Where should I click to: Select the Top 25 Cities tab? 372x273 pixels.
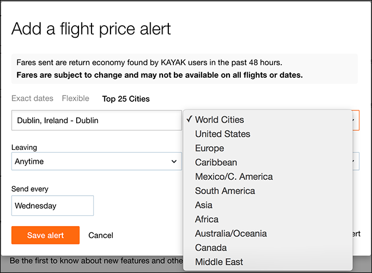point(126,98)
